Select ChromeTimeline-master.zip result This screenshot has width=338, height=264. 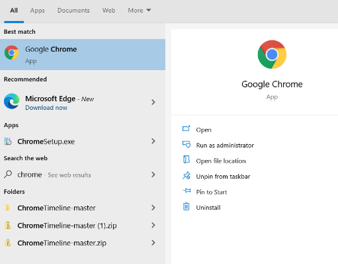point(83,243)
